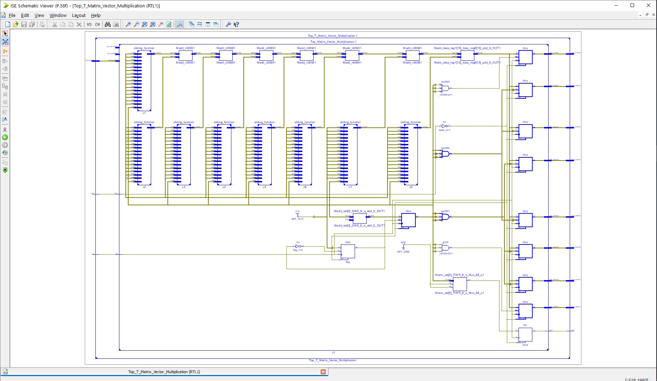657x381 pixels.
Task: Open the File menu
Action: pos(12,15)
